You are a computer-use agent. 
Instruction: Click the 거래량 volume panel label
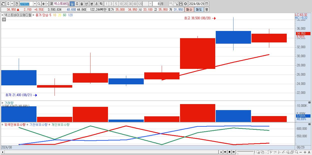point(9,103)
